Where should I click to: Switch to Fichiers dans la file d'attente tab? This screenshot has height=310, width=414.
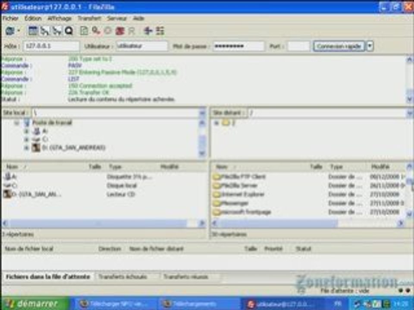48,277
